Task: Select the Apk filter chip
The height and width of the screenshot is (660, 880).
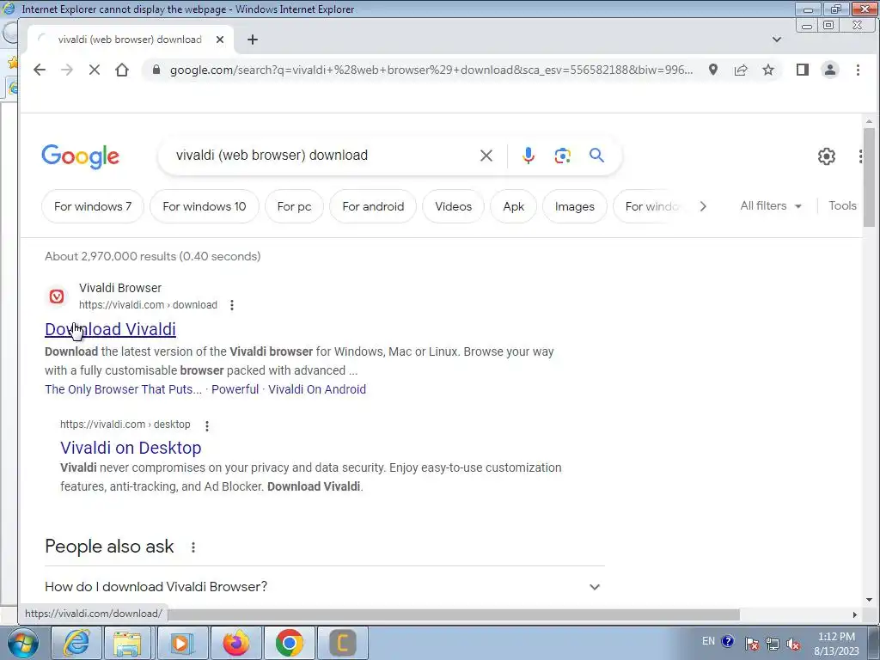Action: click(x=514, y=206)
